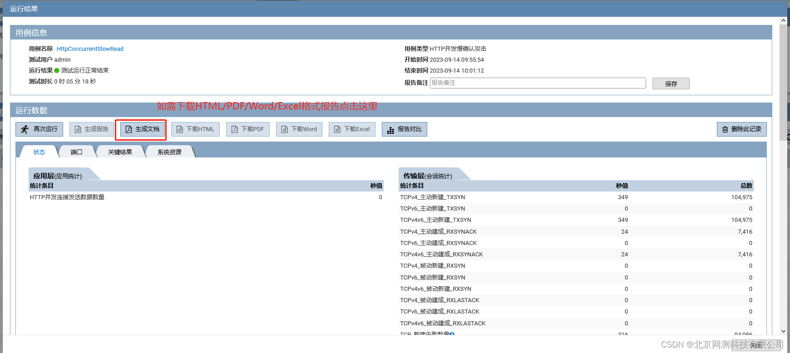This screenshot has width=790, height=353.
Task: Click the running-man icon on 再次运行
Action: click(25, 129)
